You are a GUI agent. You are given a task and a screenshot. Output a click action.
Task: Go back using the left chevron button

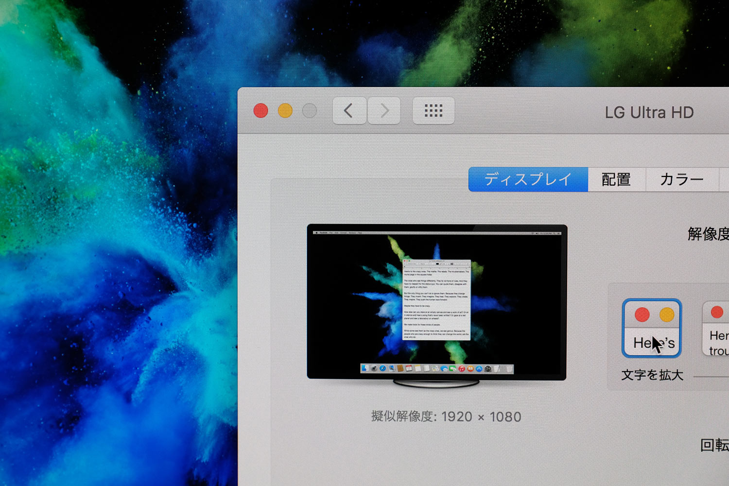click(x=349, y=111)
